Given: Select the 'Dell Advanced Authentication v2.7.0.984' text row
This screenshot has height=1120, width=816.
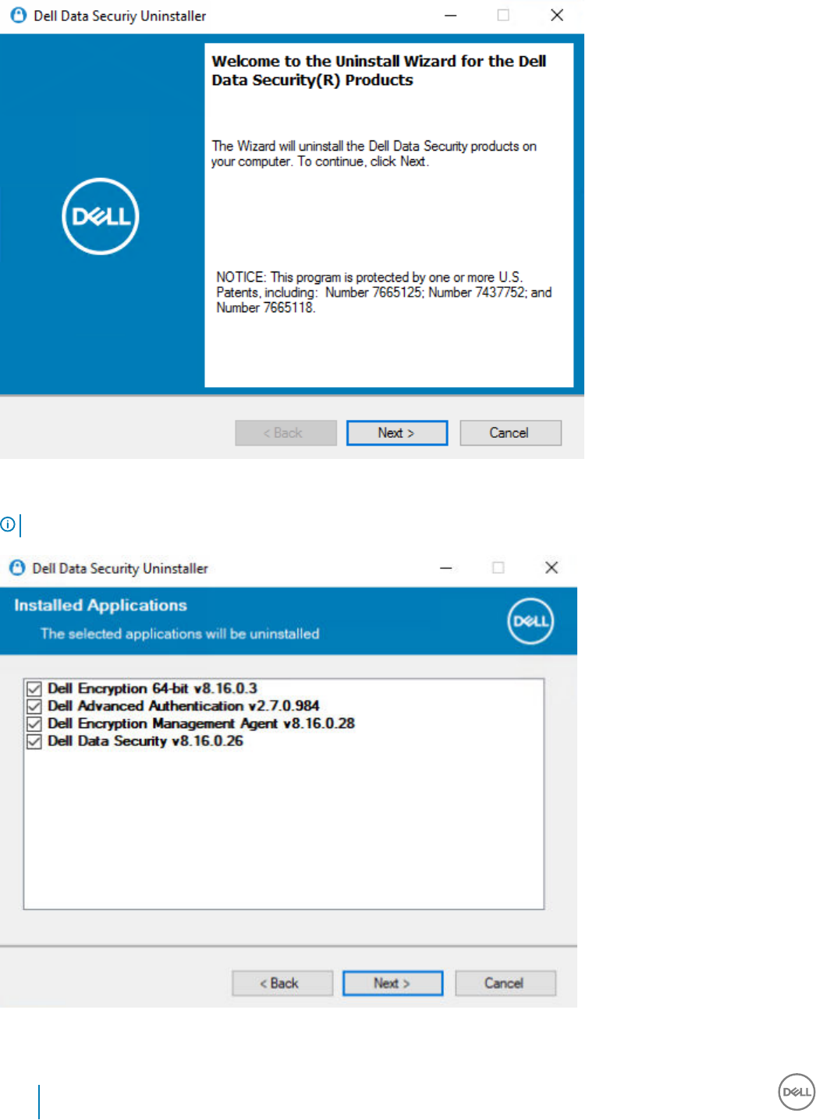Looking at the screenshot, I should coord(183,706).
